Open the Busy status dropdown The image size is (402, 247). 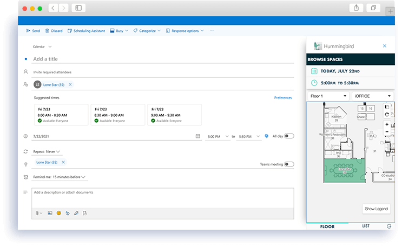tap(119, 31)
